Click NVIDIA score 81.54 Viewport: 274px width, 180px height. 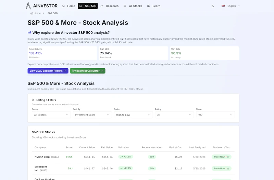(69, 157)
